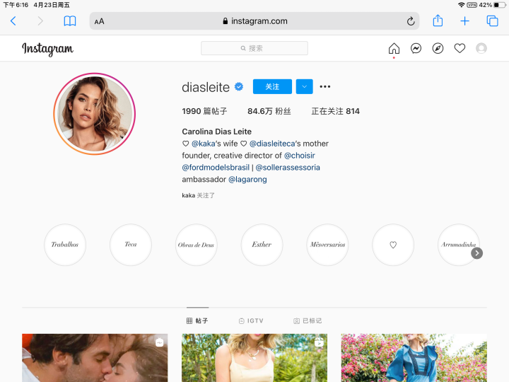Open the activity heart icon

tap(460, 49)
